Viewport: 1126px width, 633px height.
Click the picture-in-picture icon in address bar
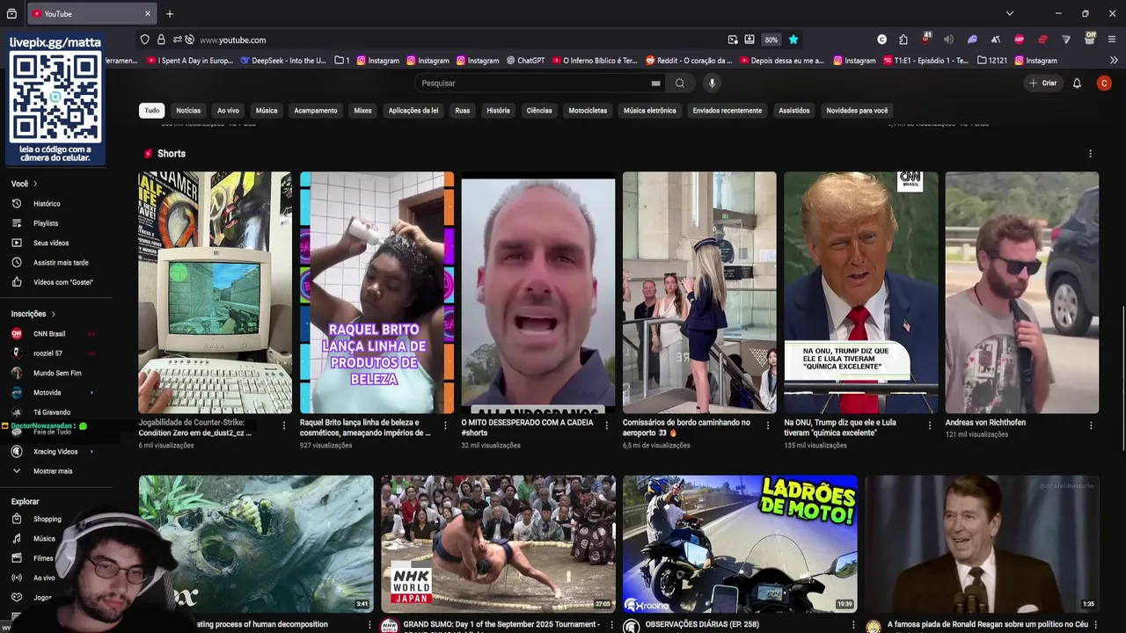733,40
